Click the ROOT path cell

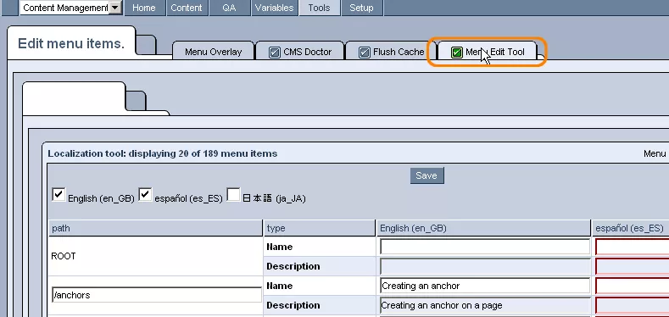[156, 256]
